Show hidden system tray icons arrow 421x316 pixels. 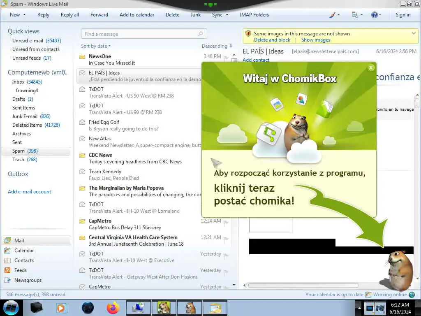[359, 308]
